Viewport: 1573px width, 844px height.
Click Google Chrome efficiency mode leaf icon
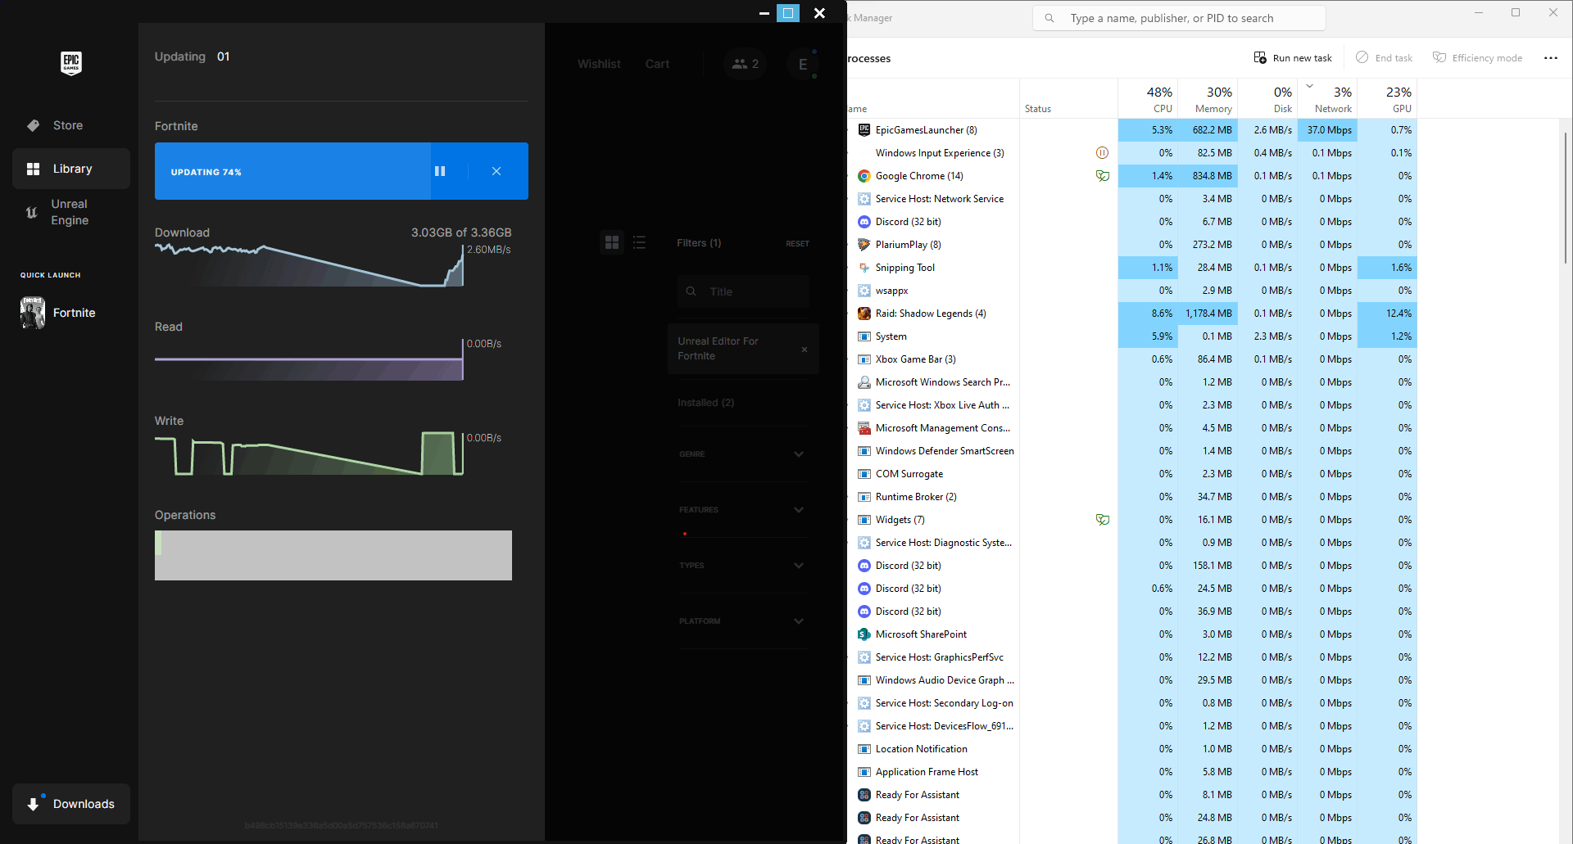click(x=1103, y=176)
